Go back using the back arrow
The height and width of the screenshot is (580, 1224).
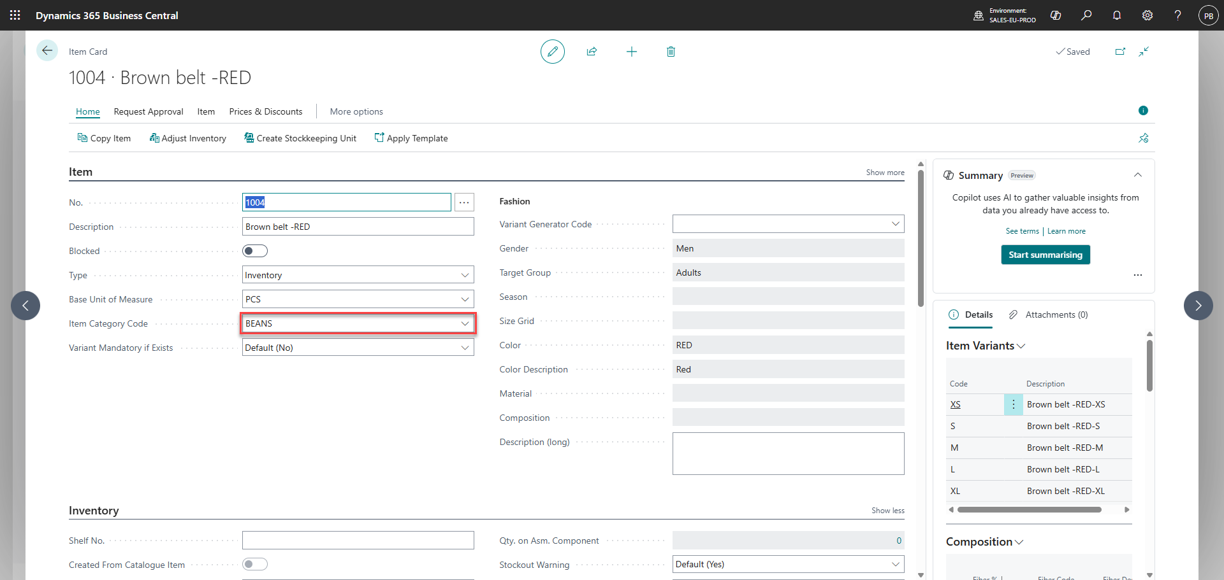click(47, 50)
